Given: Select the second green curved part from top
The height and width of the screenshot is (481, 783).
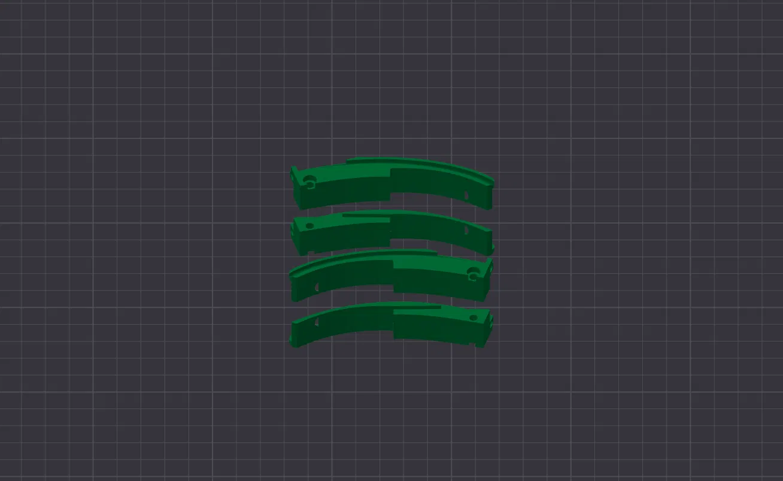Looking at the screenshot, I should [x=392, y=232].
